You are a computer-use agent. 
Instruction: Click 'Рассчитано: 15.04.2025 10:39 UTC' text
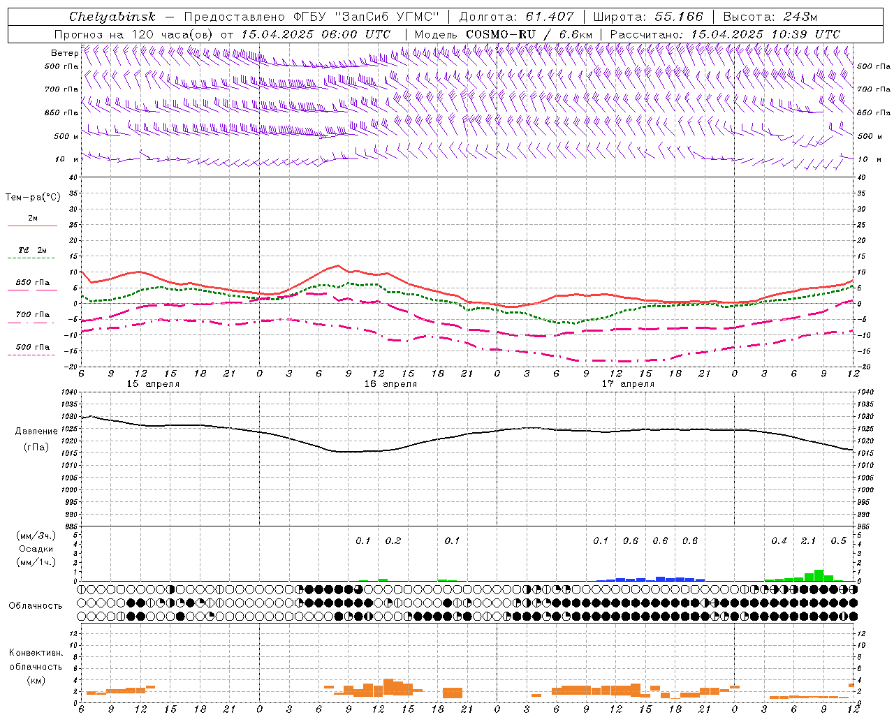[x=725, y=34]
